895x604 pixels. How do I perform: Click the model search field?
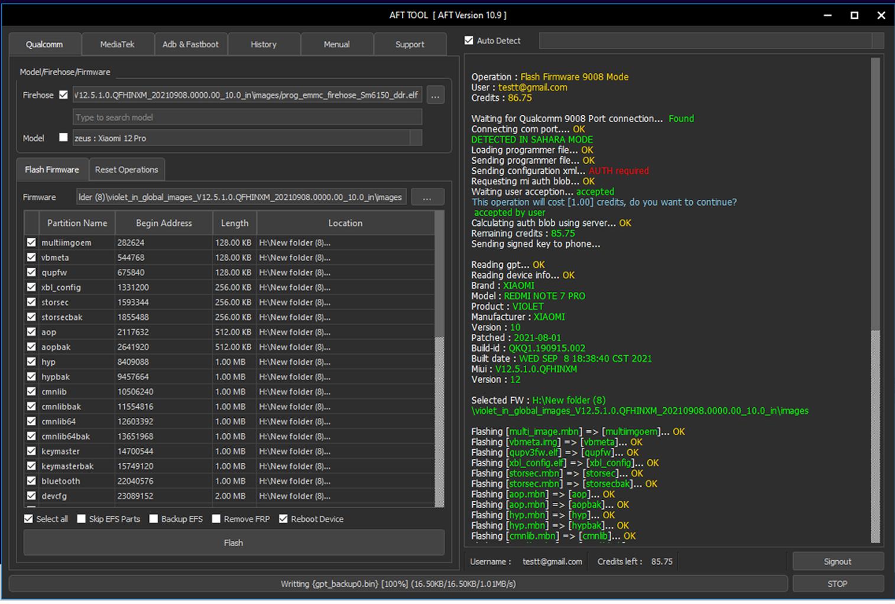[x=247, y=117]
